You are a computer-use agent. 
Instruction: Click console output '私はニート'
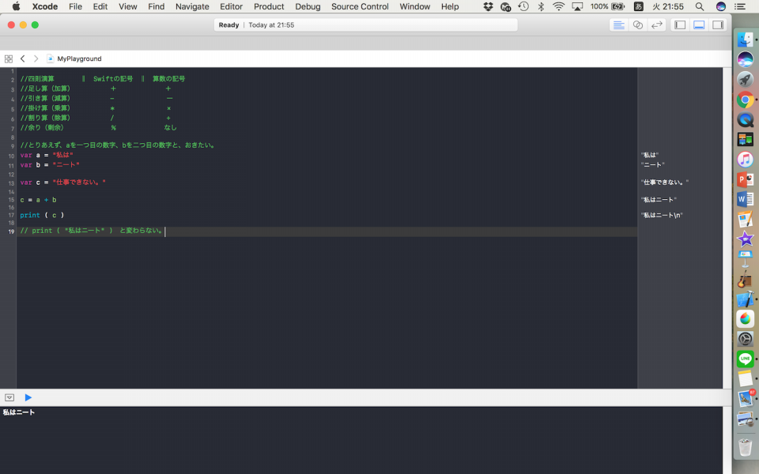(x=19, y=412)
